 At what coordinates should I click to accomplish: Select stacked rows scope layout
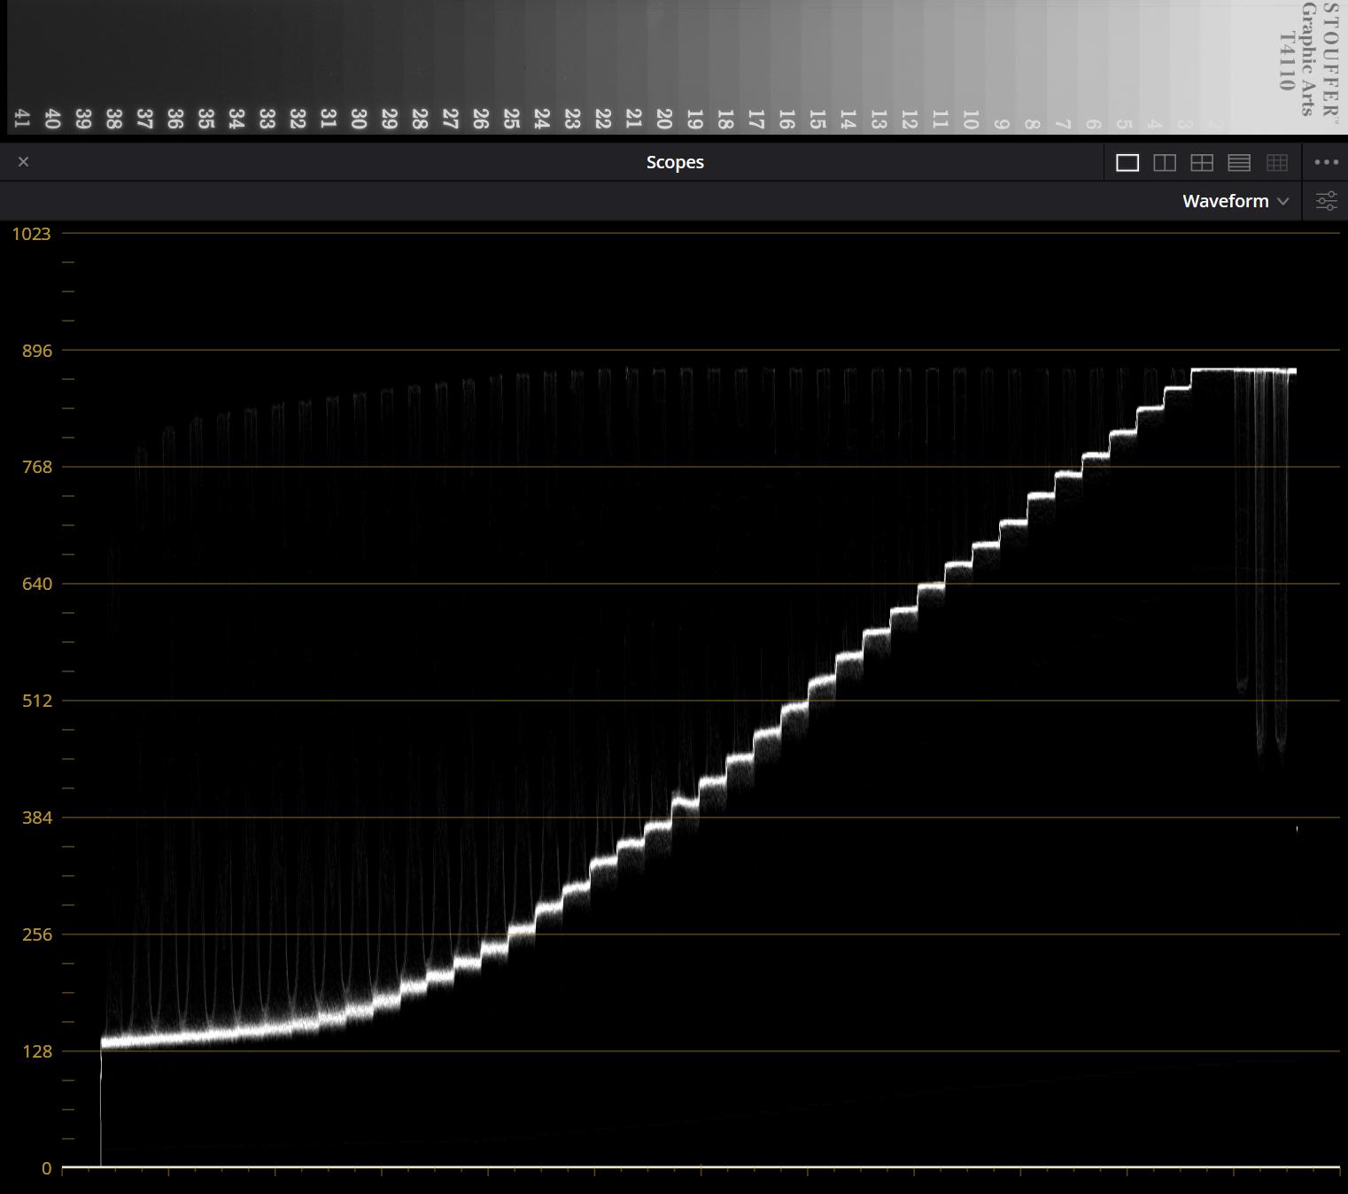1239,163
